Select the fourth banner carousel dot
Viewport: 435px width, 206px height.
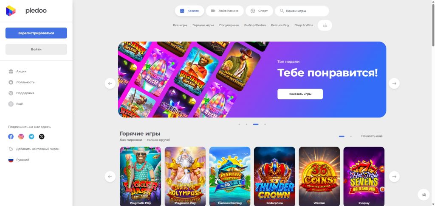[265, 124]
